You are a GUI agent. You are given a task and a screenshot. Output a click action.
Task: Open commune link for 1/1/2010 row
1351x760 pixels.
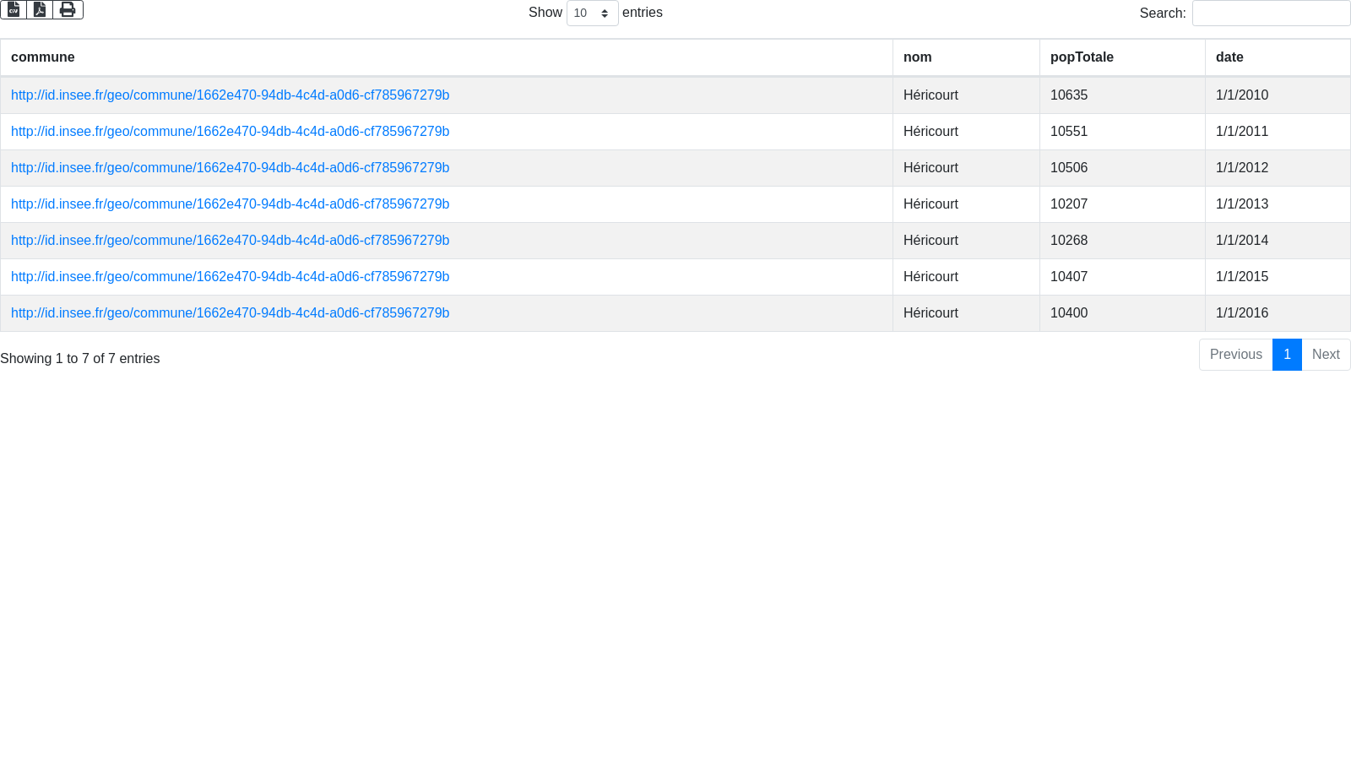tap(230, 95)
